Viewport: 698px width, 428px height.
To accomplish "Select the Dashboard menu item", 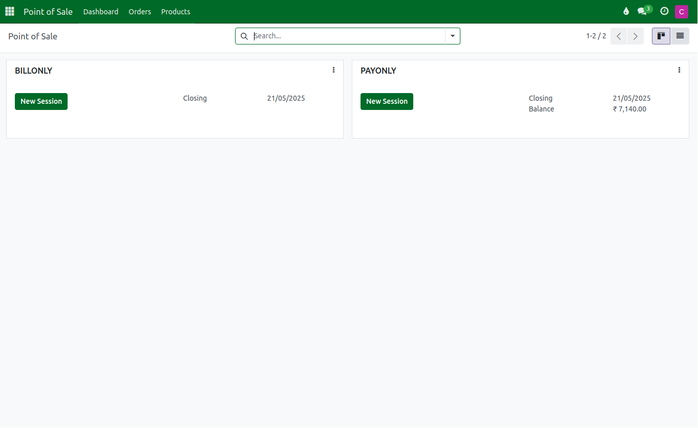I will 100,11.
